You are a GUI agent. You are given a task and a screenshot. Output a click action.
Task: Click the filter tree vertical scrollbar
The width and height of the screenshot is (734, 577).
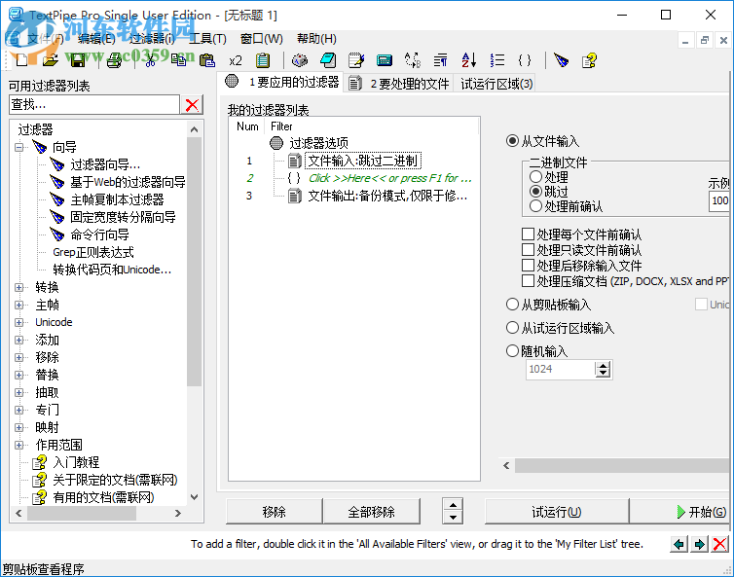coord(194,262)
